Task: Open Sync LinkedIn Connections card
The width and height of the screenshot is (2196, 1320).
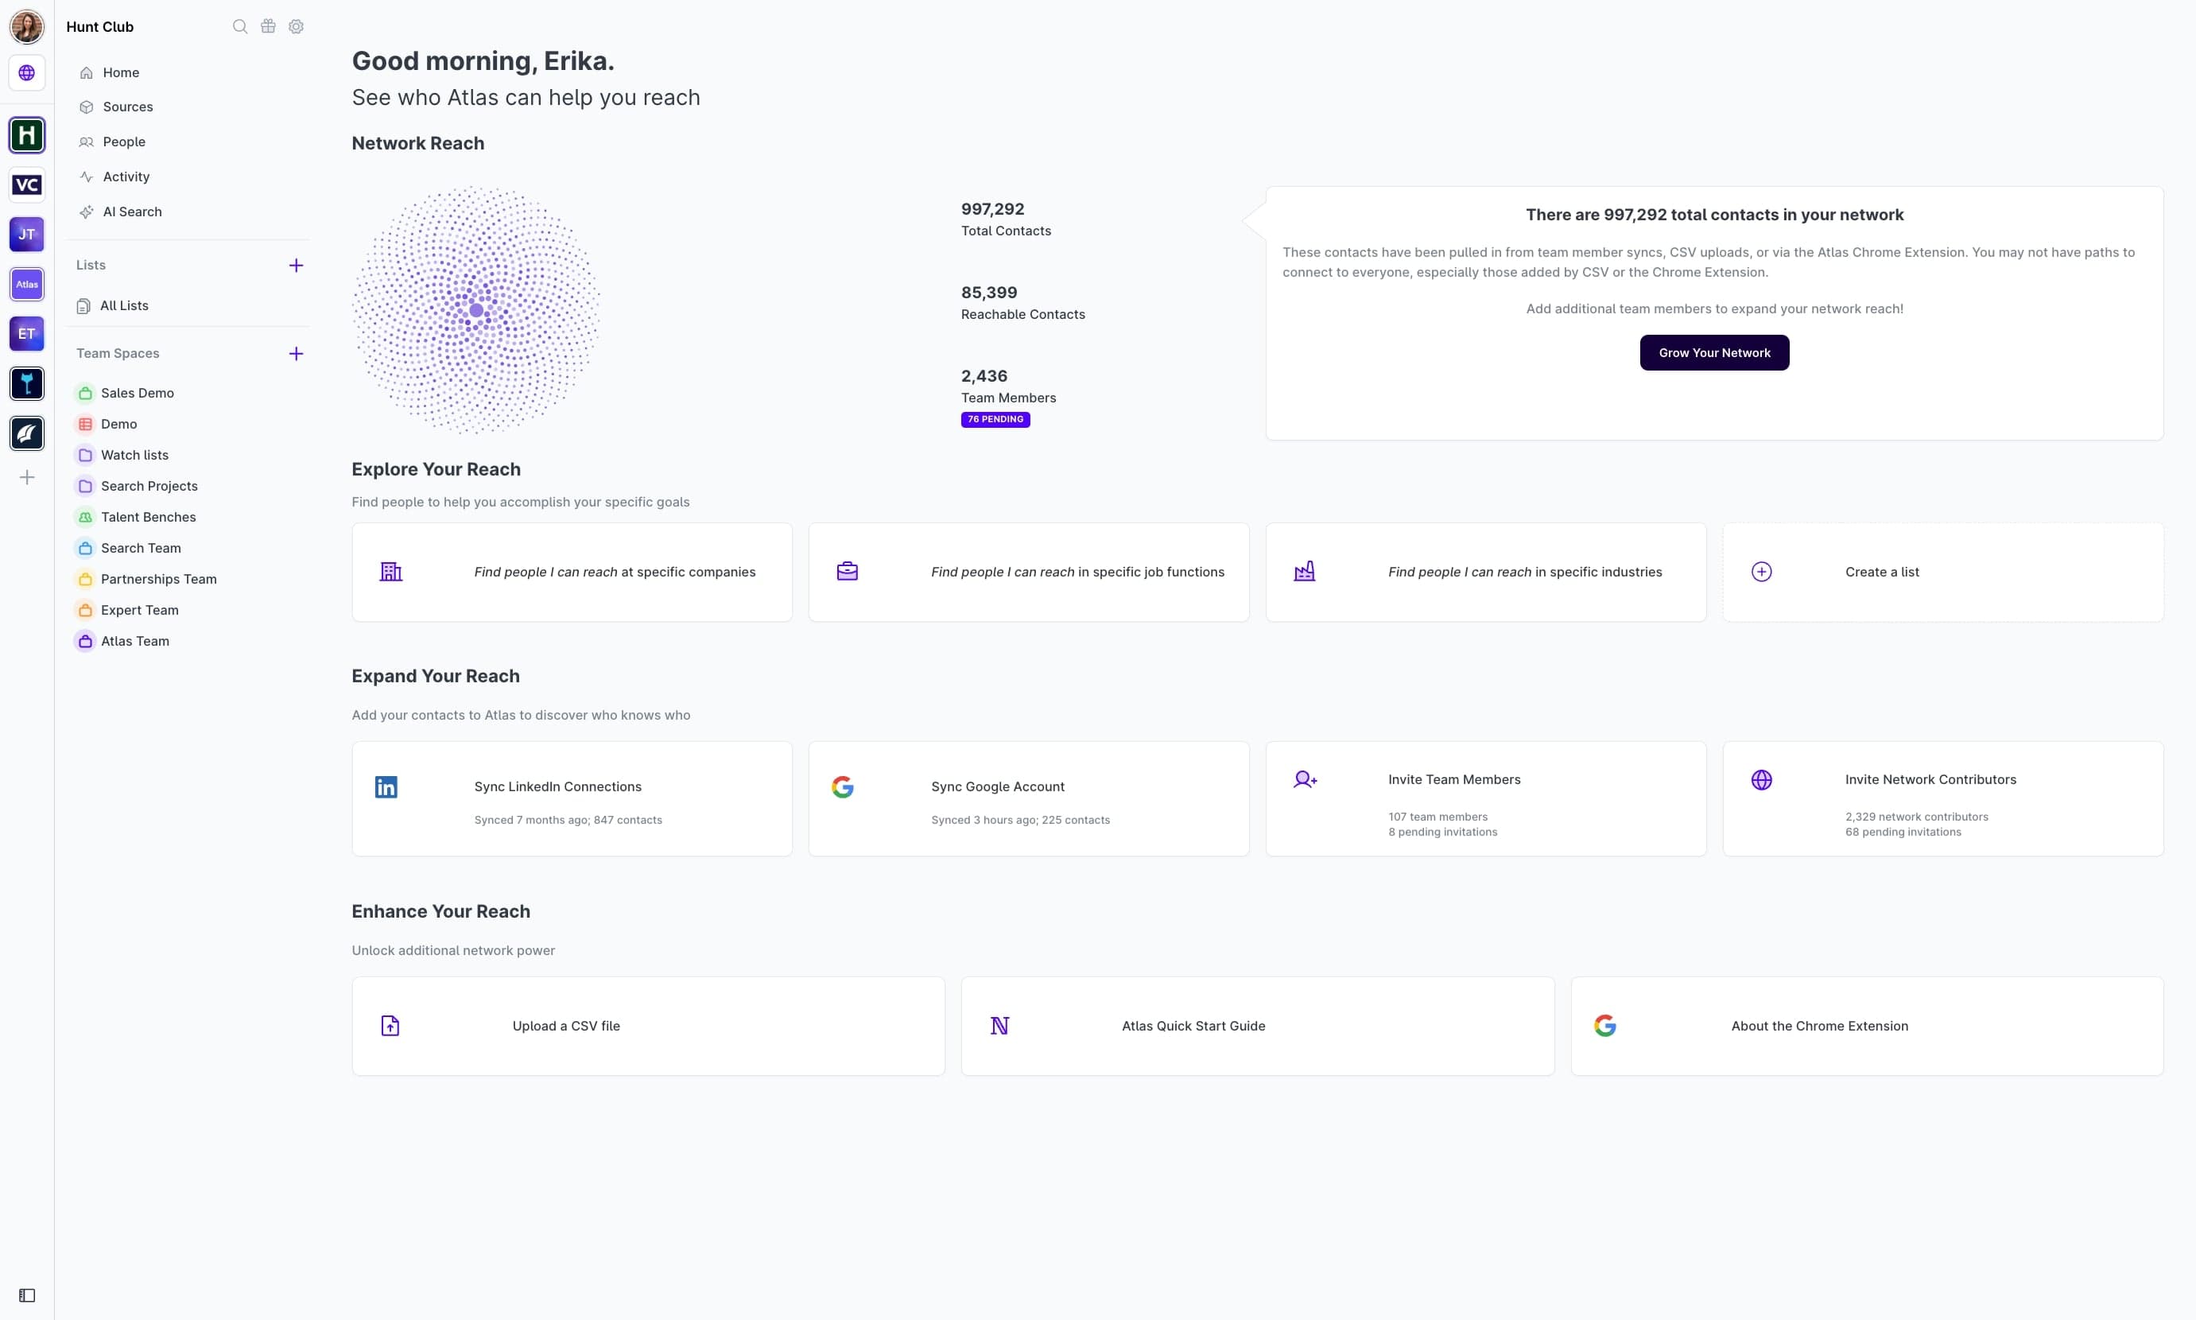Action: 572,799
